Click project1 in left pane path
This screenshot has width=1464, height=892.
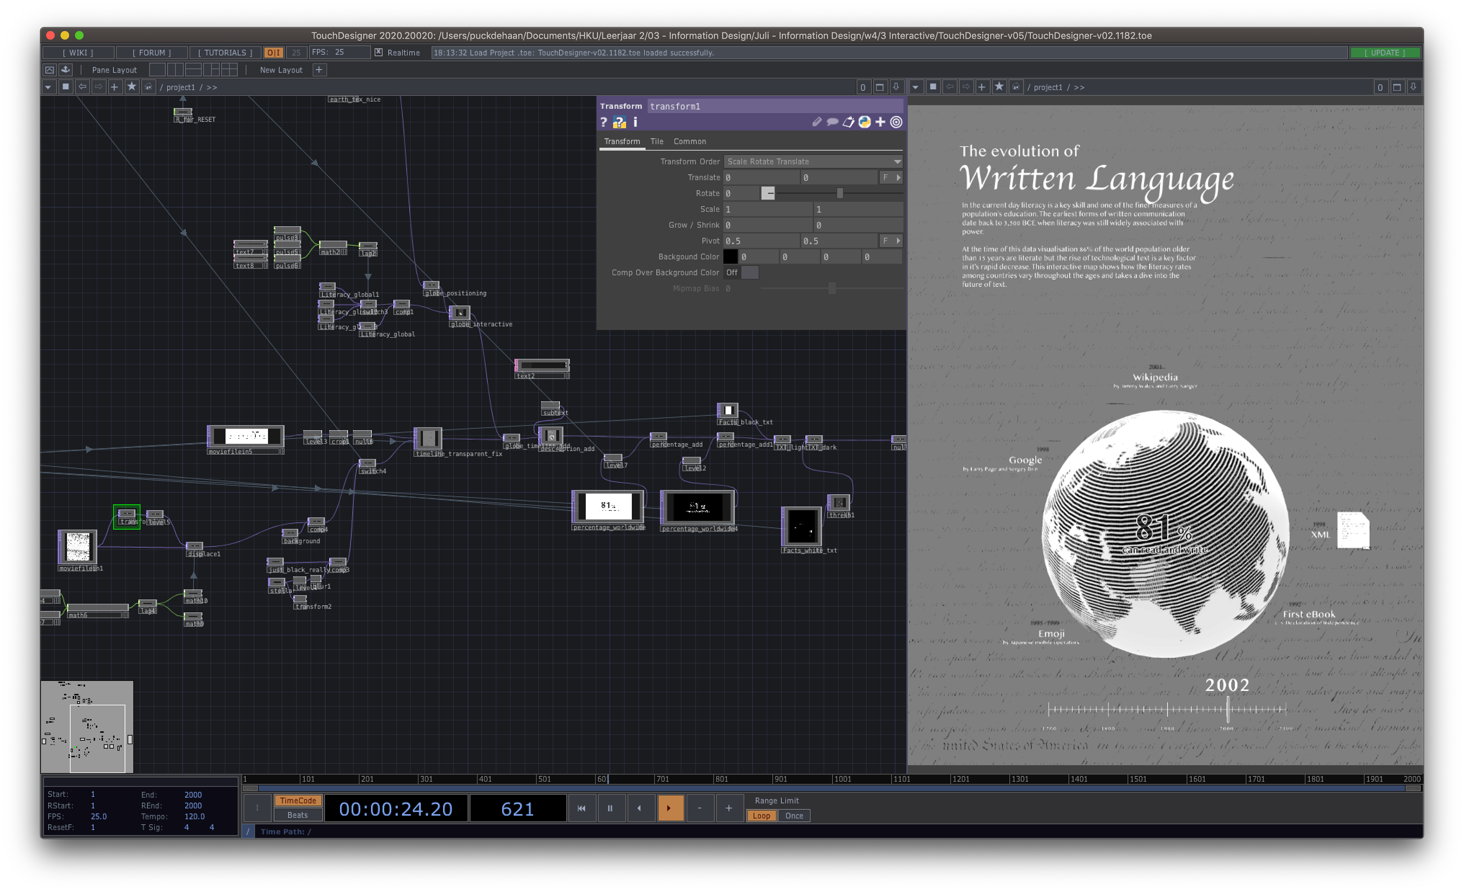coord(181,87)
